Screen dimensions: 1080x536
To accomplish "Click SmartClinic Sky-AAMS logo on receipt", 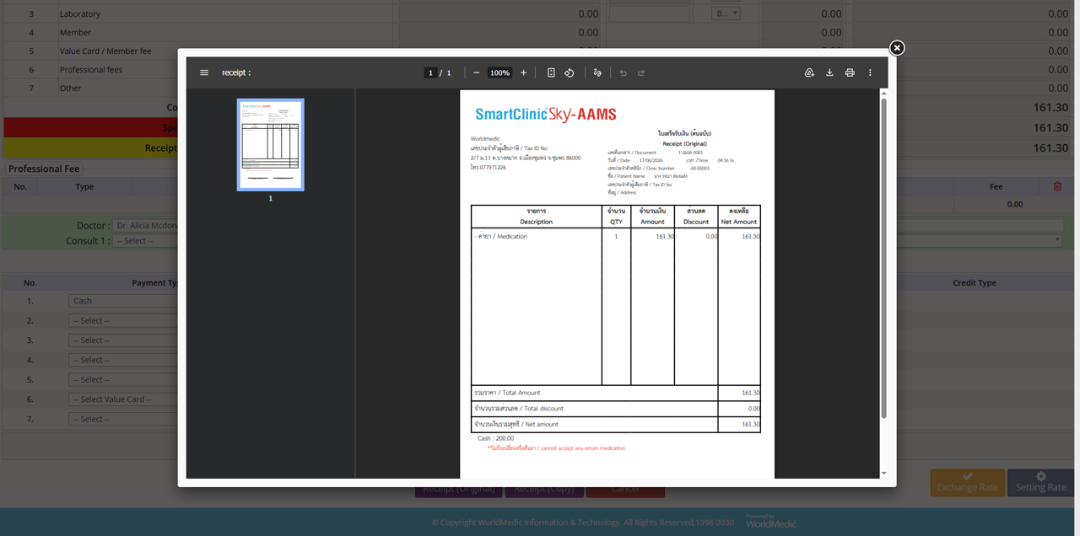I will pos(546,115).
